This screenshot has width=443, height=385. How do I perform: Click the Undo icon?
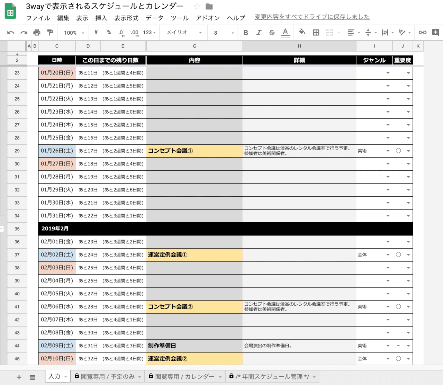click(10, 32)
